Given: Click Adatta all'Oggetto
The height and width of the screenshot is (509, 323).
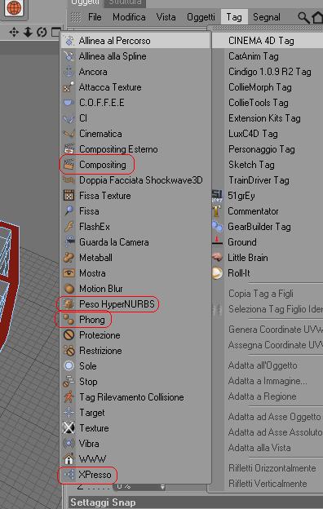Looking at the screenshot, I should [x=263, y=365].
